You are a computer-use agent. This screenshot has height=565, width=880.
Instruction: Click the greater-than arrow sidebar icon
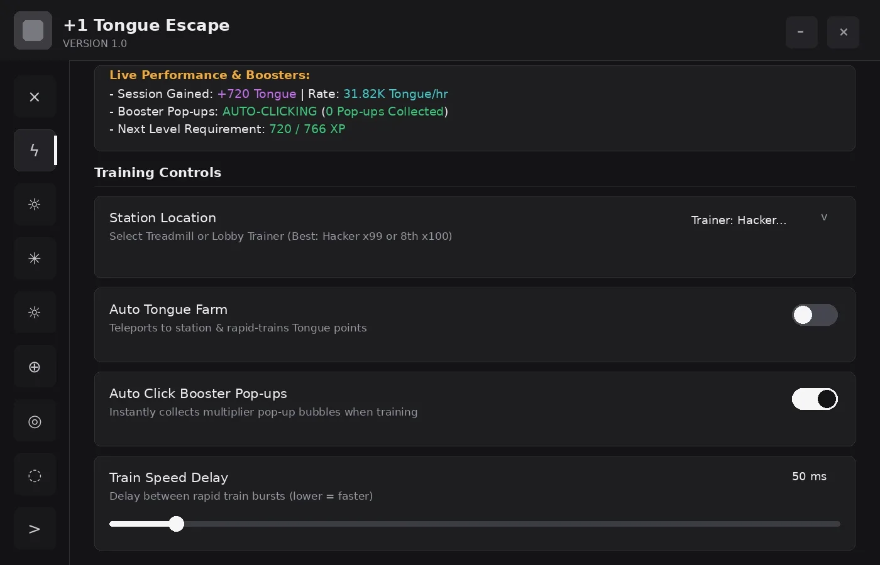pyautogui.click(x=35, y=529)
